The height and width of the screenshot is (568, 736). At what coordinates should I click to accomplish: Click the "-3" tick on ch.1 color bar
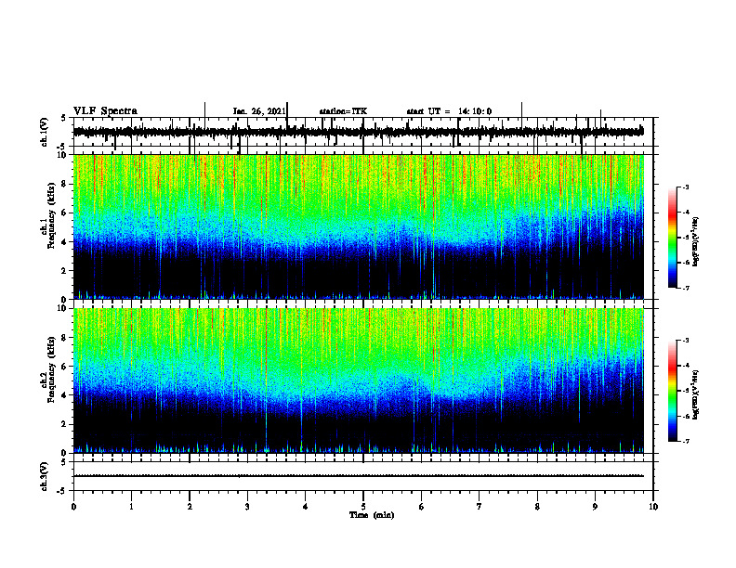click(x=686, y=187)
